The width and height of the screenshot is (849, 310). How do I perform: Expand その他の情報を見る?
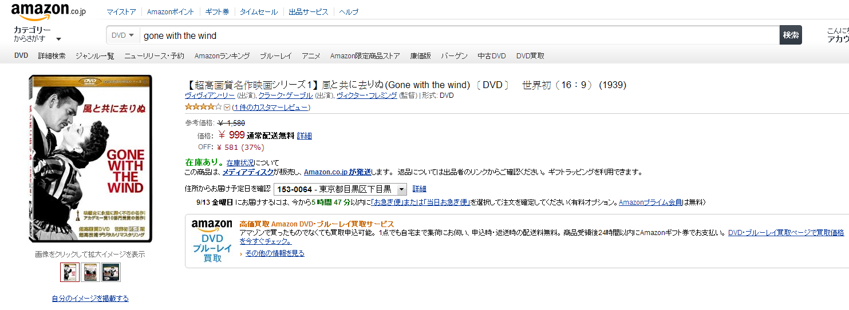tap(275, 253)
